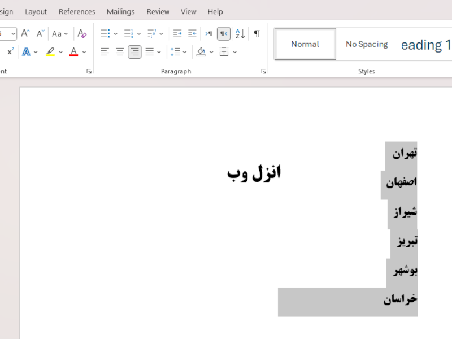
Task: Expand the Text Effects dropdown arrow
Action: click(36, 52)
